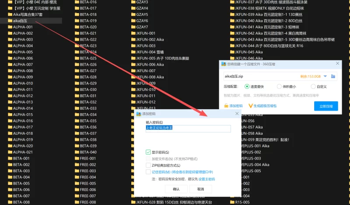
Task: Open the save path dropdown arrow
Action: click(325, 76)
